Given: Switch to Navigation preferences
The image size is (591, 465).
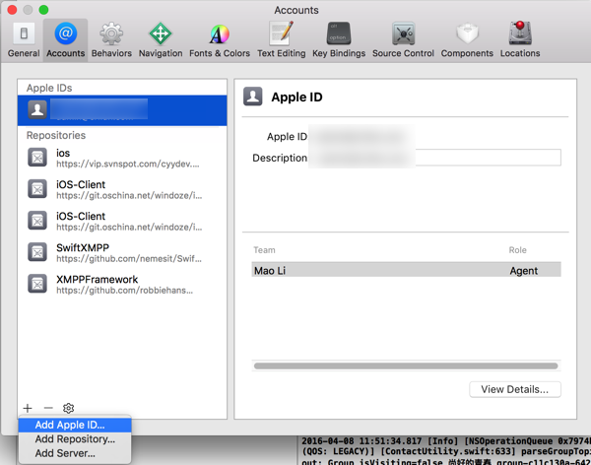Looking at the screenshot, I should 161,40.
